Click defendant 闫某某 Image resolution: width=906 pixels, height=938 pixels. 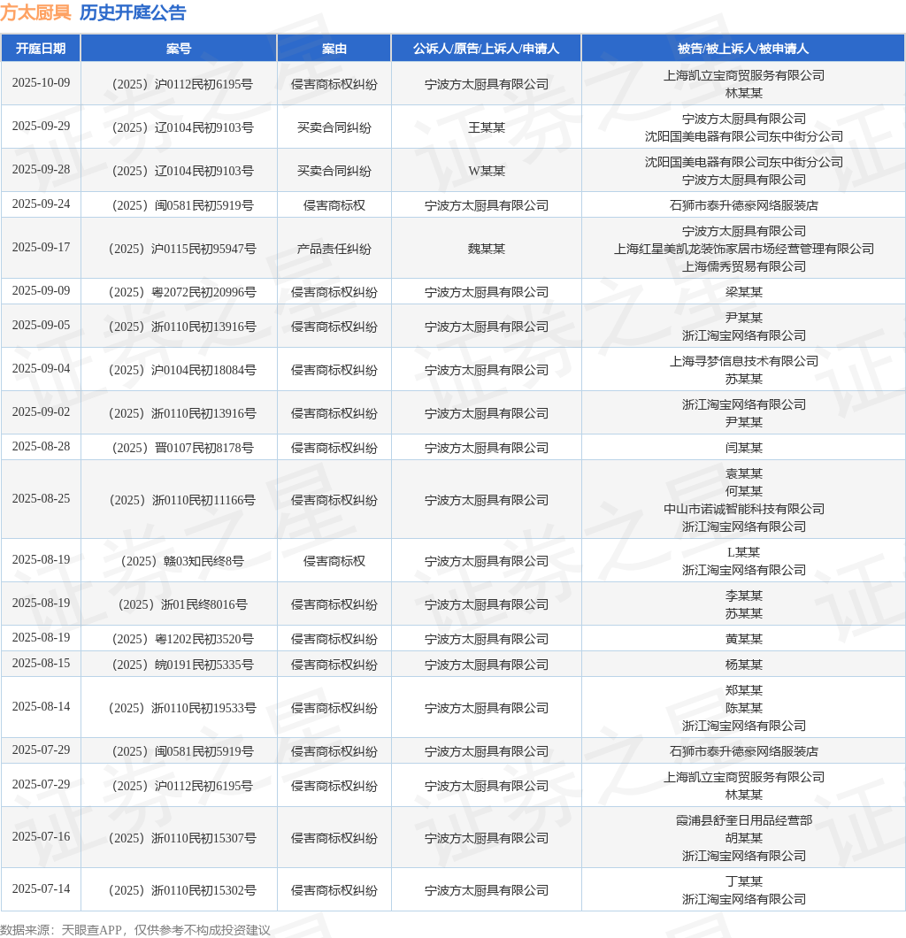[x=743, y=448]
